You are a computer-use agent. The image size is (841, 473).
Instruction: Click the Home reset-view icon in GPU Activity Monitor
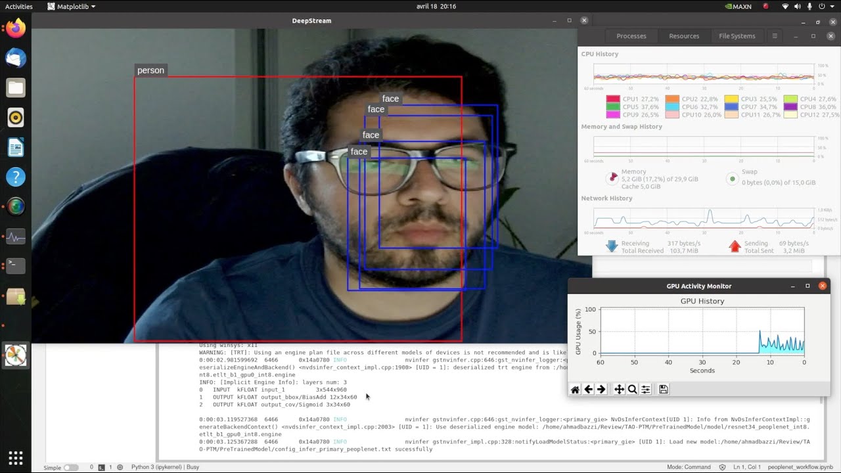[x=575, y=390]
